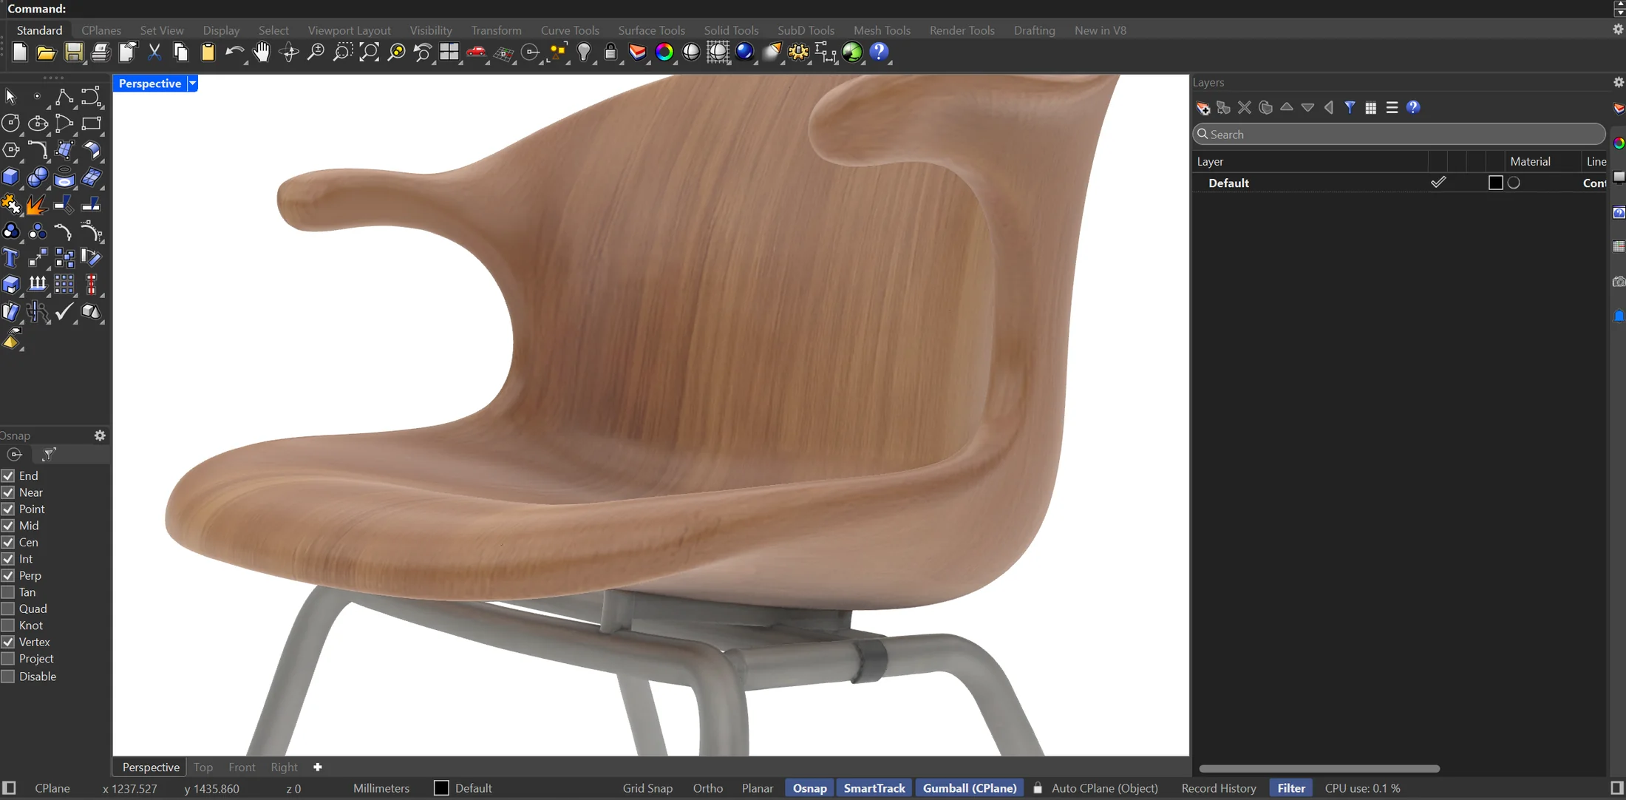Open the color wheel Object Properties icon
Viewport: 1626px width, 800px height.
click(x=664, y=52)
